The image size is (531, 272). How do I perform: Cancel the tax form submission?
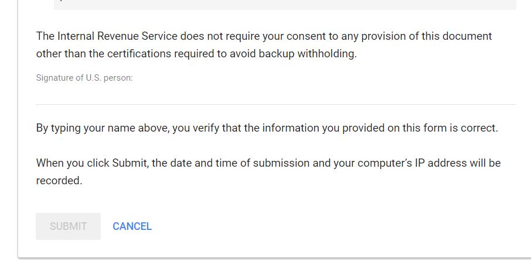point(132,226)
